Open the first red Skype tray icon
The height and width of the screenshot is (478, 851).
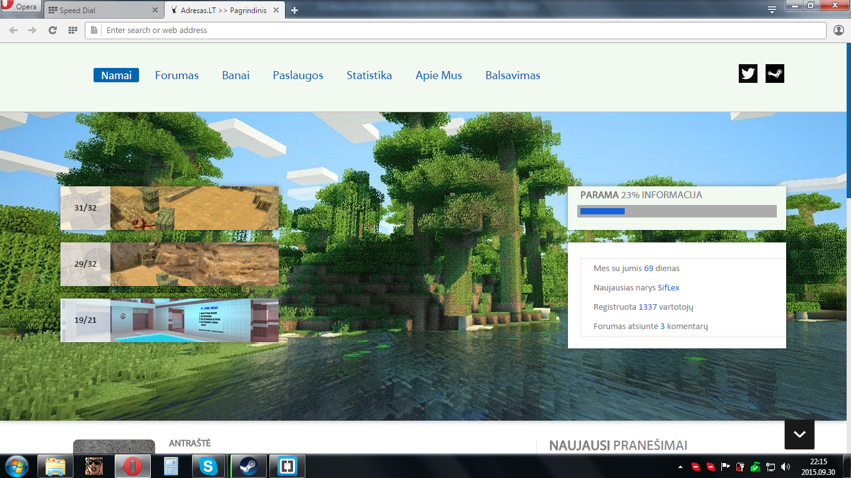[696, 466]
